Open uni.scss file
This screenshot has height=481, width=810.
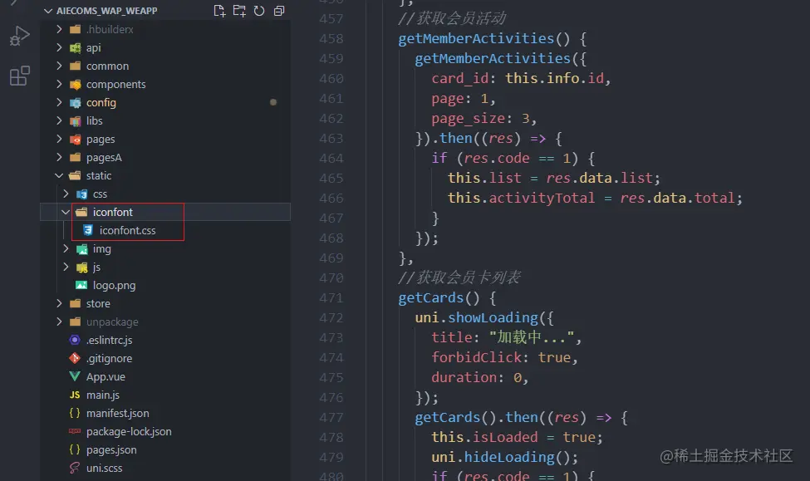[x=105, y=468]
